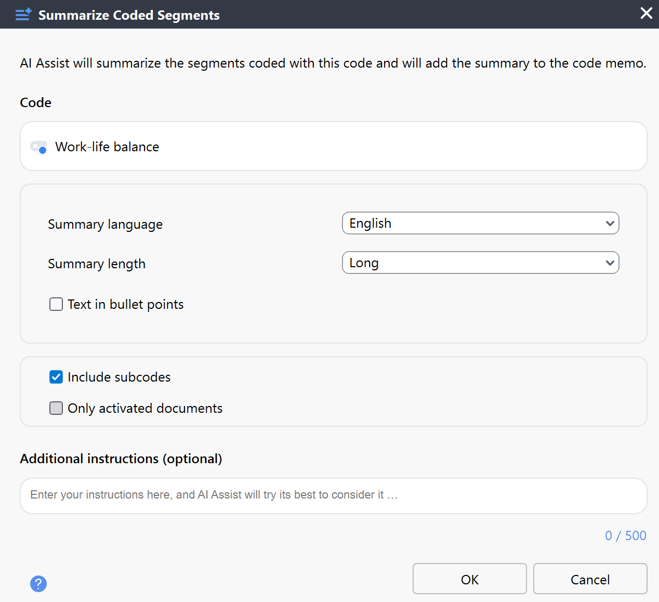Click the code icon beside Work-life balance
Image resolution: width=659 pixels, height=602 pixels.
[x=39, y=147]
